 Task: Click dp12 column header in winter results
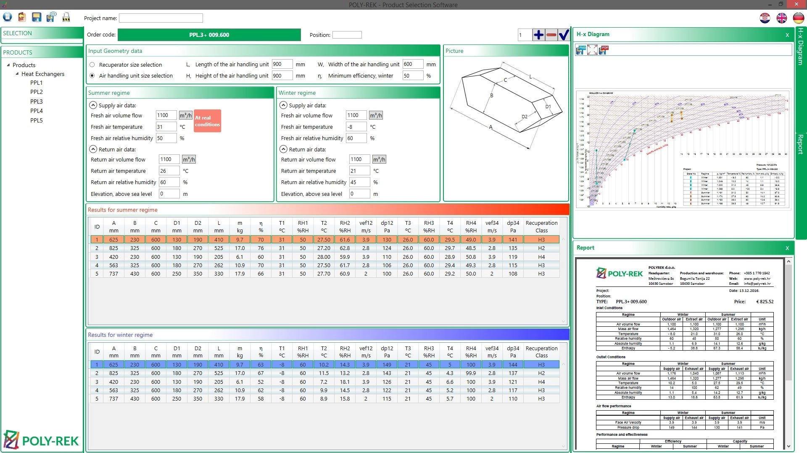click(387, 351)
